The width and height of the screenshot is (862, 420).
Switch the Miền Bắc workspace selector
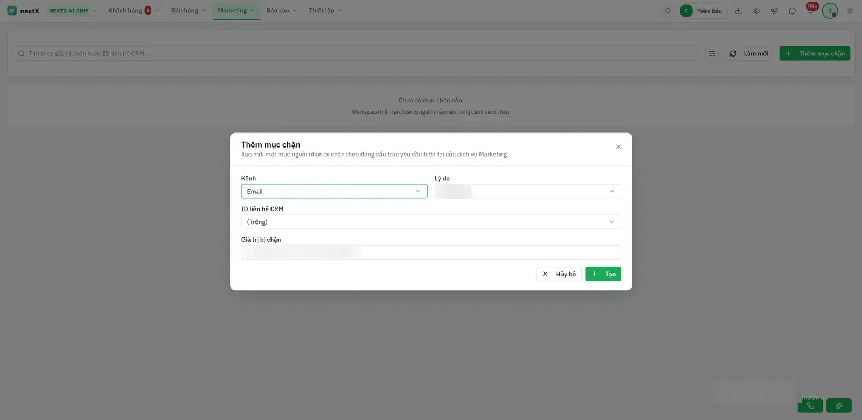[703, 11]
